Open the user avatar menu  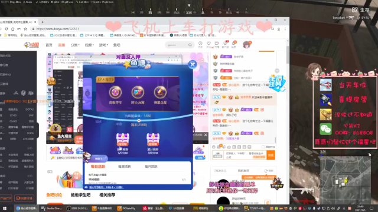(247, 45)
